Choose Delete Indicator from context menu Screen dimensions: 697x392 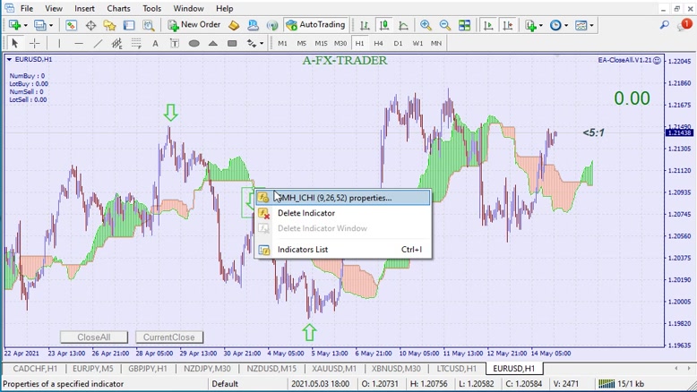[305, 213]
